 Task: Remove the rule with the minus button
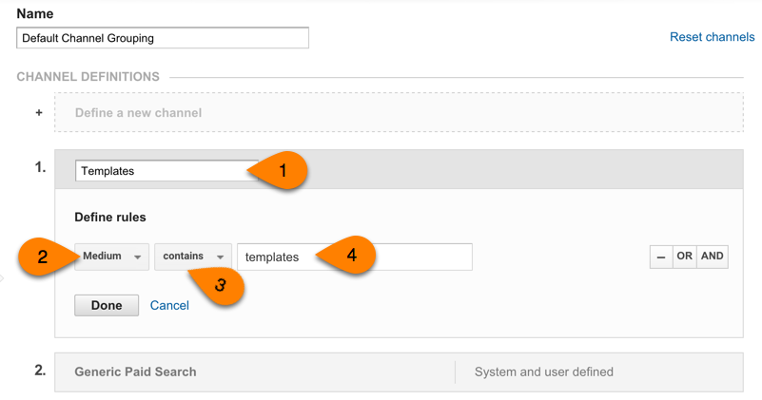(x=661, y=257)
